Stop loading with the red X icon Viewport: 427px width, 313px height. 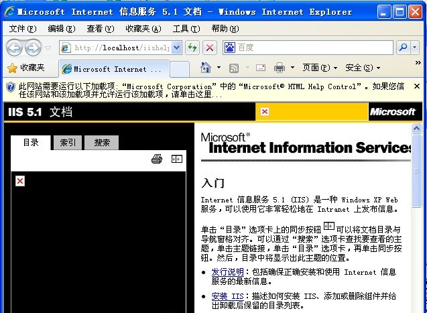(210, 48)
